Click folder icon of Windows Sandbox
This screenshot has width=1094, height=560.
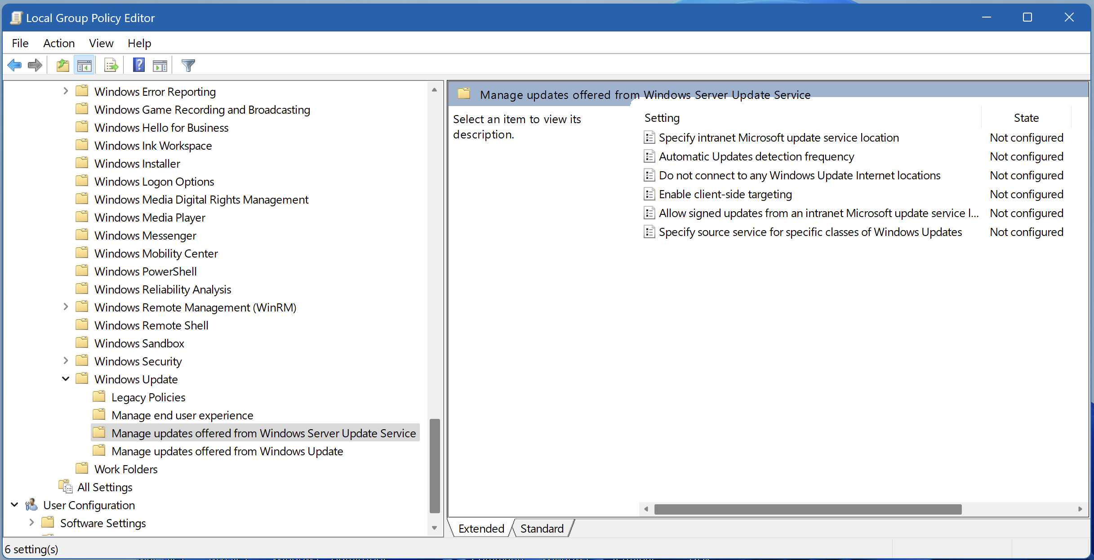point(82,343)
